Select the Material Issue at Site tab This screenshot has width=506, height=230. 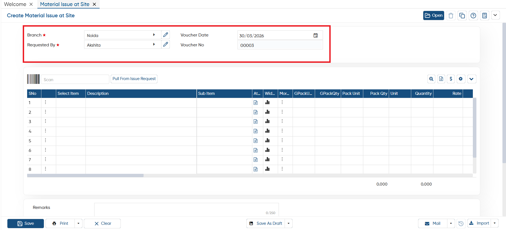(x=65, y=4)
